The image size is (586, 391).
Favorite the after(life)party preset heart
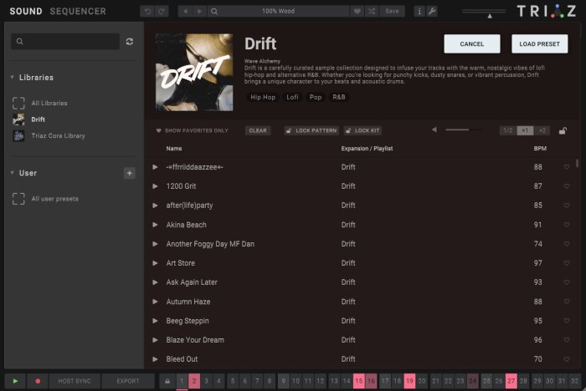point(567,206)
